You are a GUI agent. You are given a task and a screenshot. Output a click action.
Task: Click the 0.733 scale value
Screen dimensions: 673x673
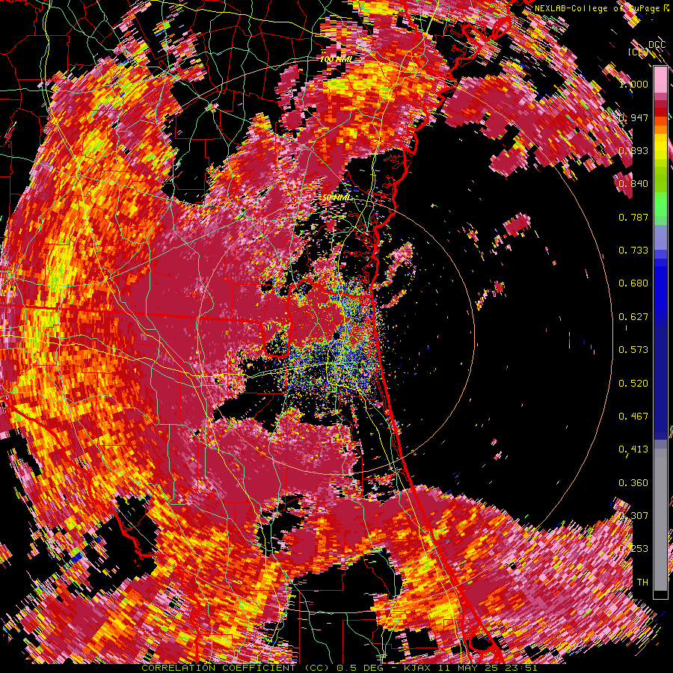click(x=633, y=251)
